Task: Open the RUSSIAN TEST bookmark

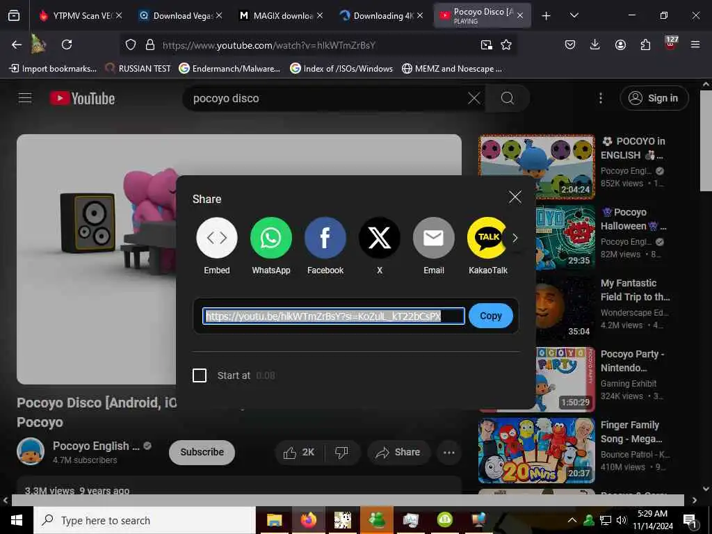Action: 138,69
